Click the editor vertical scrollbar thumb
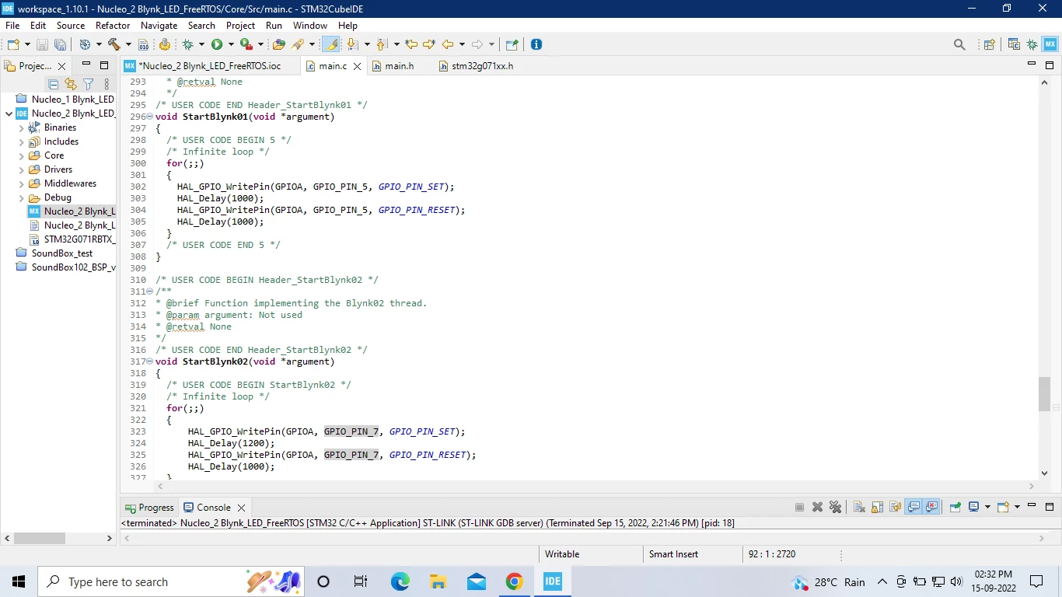The width and height of the screenshot is (1062, 597). coord(1044,394)
